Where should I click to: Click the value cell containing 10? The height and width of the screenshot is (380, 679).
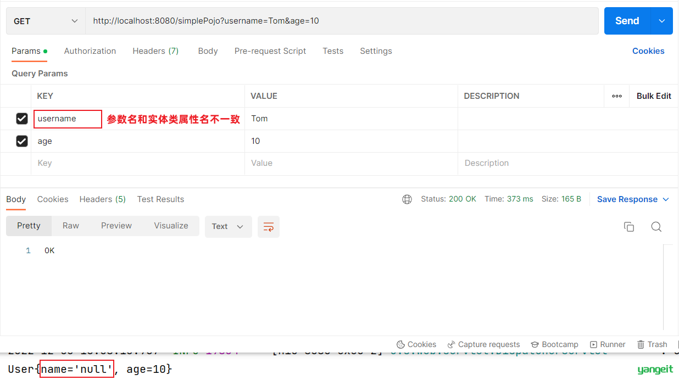pos(351,141)
